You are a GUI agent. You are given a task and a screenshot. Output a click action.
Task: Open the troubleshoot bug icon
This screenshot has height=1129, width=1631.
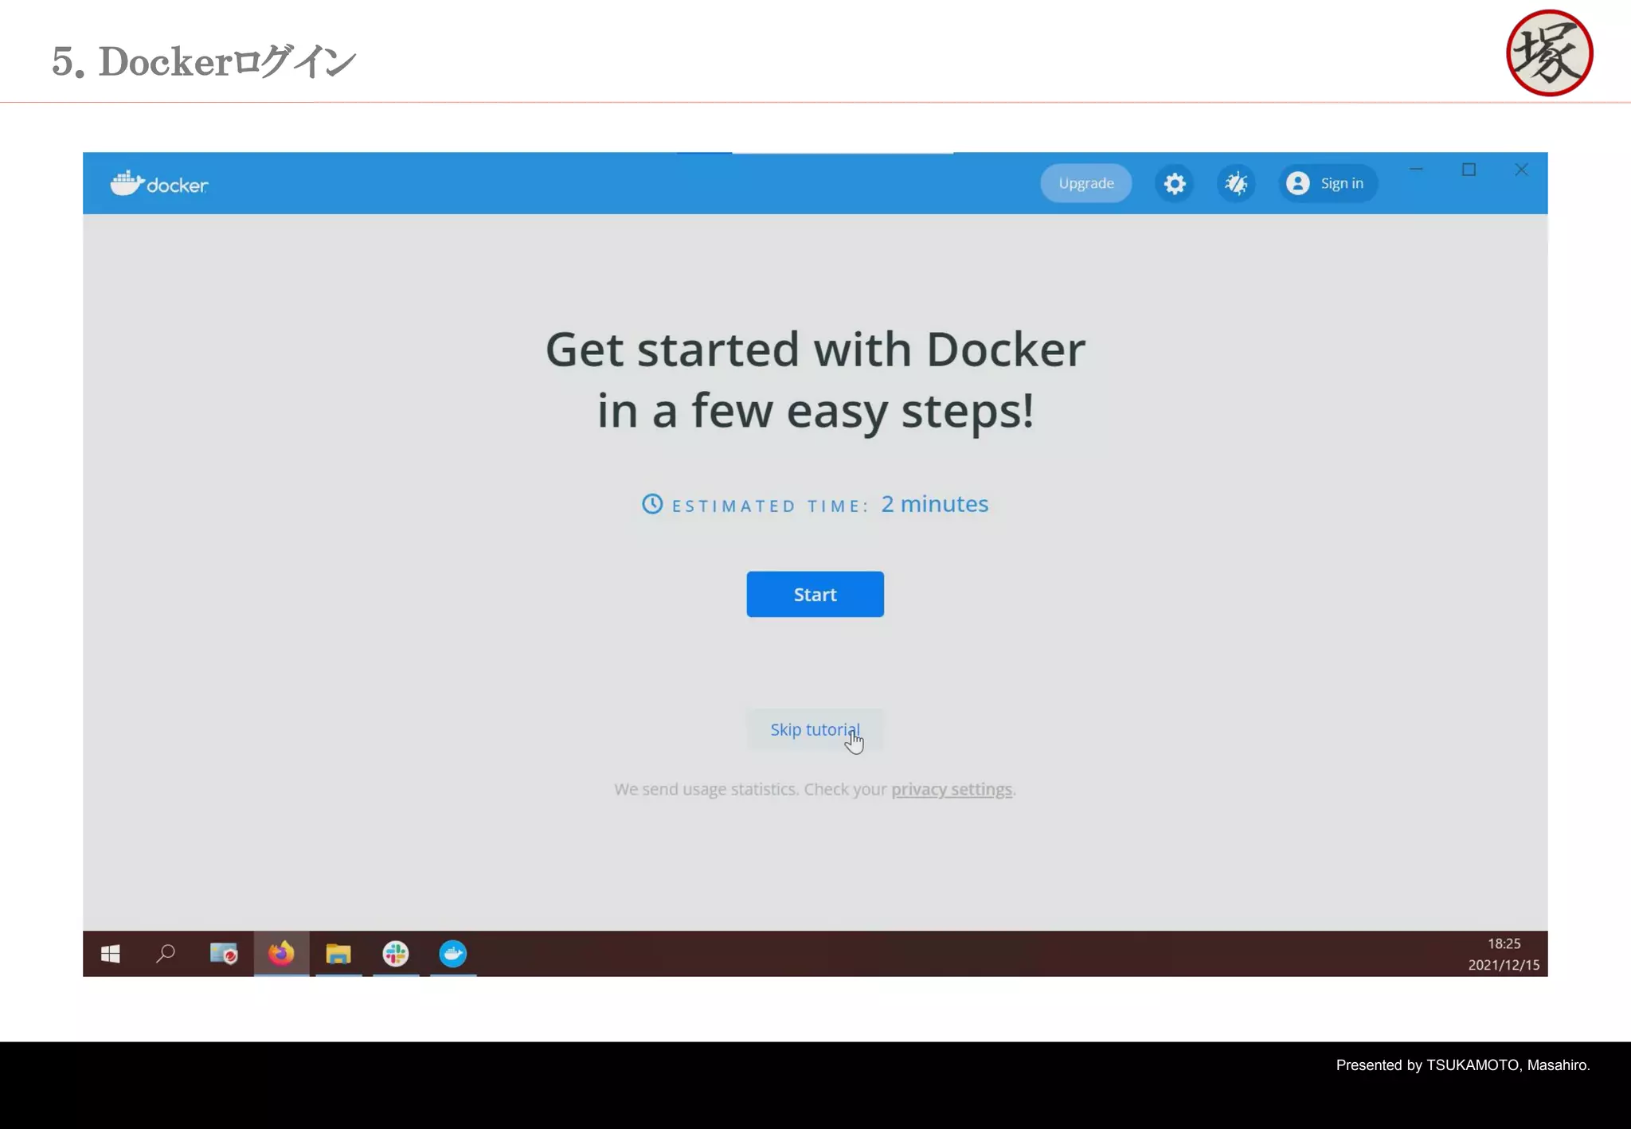pyautogui.click(x=1236, y=184)
